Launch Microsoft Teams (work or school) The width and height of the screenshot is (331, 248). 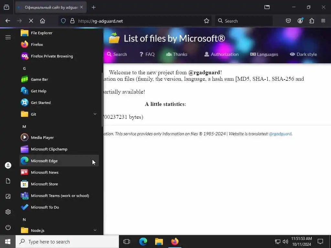[x=59, y=195]
